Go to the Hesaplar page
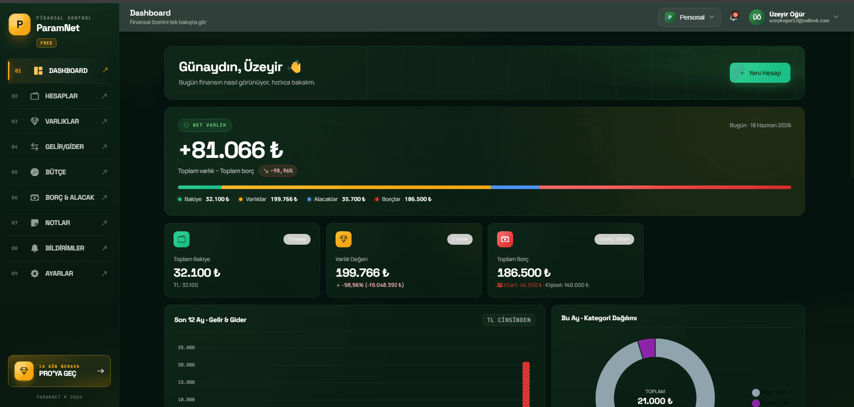This screenshot has width=854, height=407. 60,96
